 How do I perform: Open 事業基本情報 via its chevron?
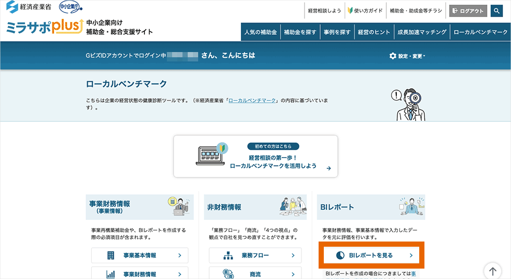click(x=179, y=255)
